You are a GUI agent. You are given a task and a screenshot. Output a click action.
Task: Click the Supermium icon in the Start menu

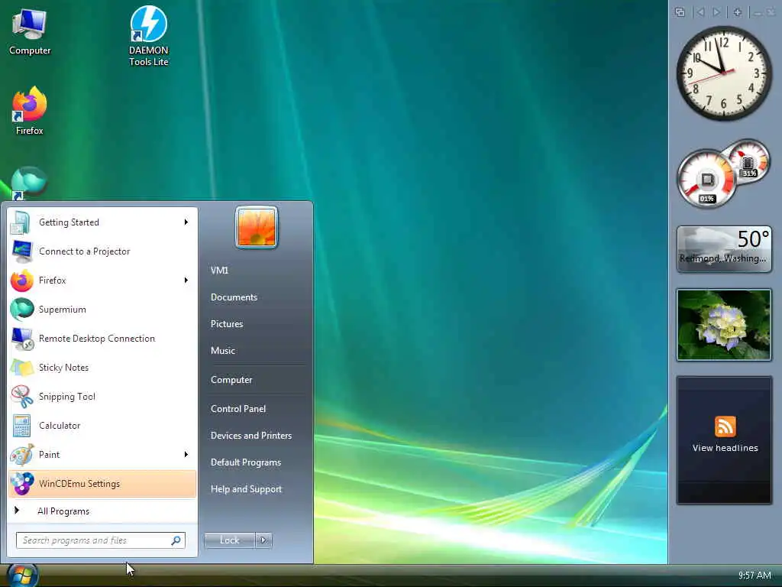point(22,310)
